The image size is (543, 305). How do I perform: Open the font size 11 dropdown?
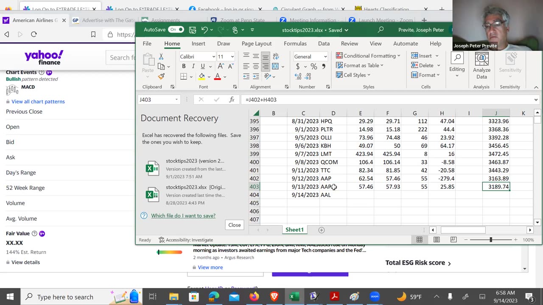232,57
